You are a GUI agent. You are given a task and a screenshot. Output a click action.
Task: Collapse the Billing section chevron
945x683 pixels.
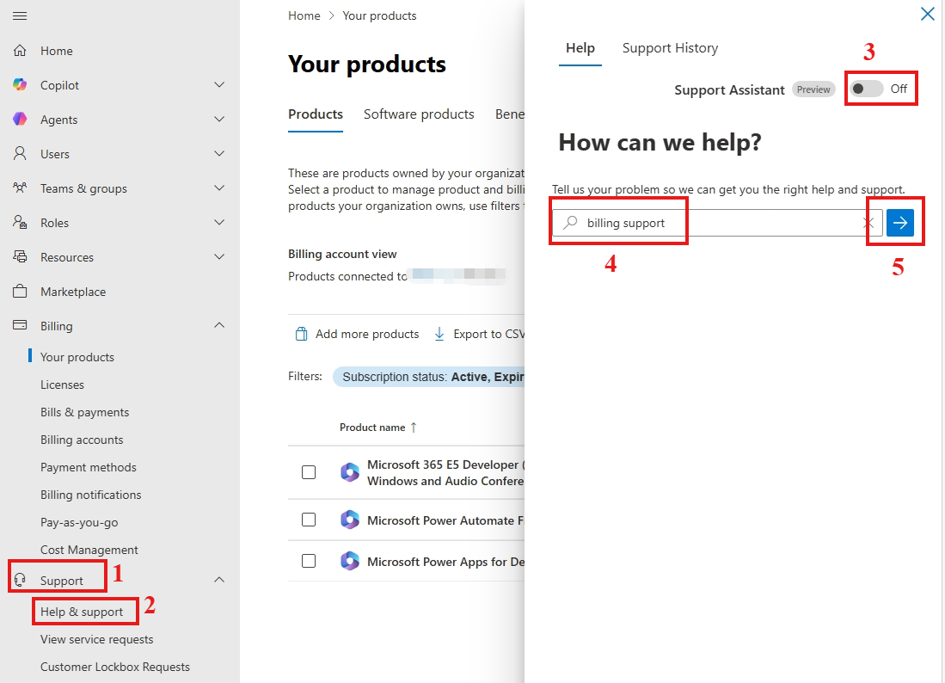[x=219, y=325]
